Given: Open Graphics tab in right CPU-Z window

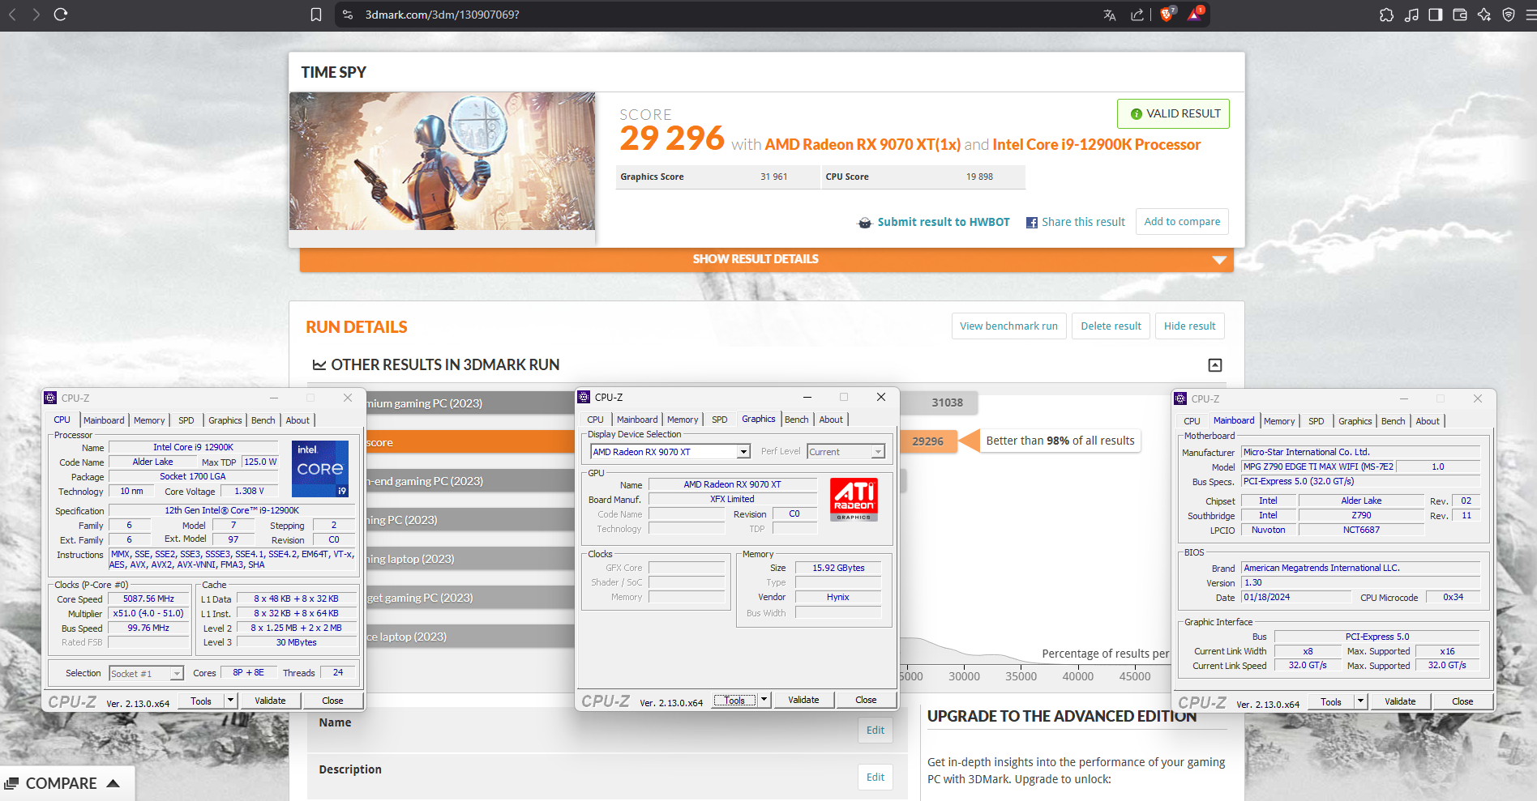Looking at the screenshot, I should (x=1355, y=421).
